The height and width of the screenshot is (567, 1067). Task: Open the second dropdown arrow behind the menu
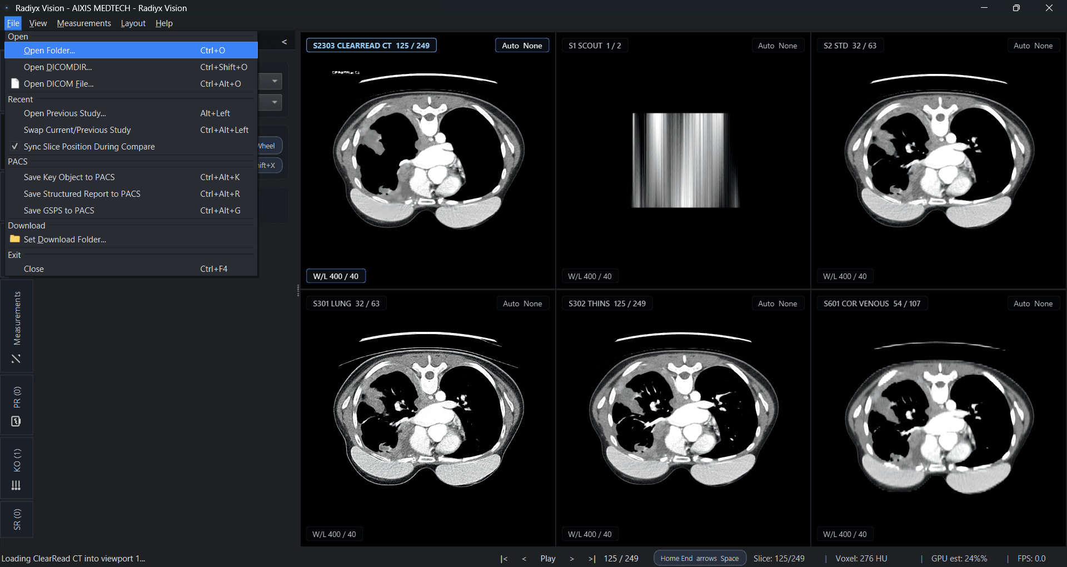tap(274, 102)
